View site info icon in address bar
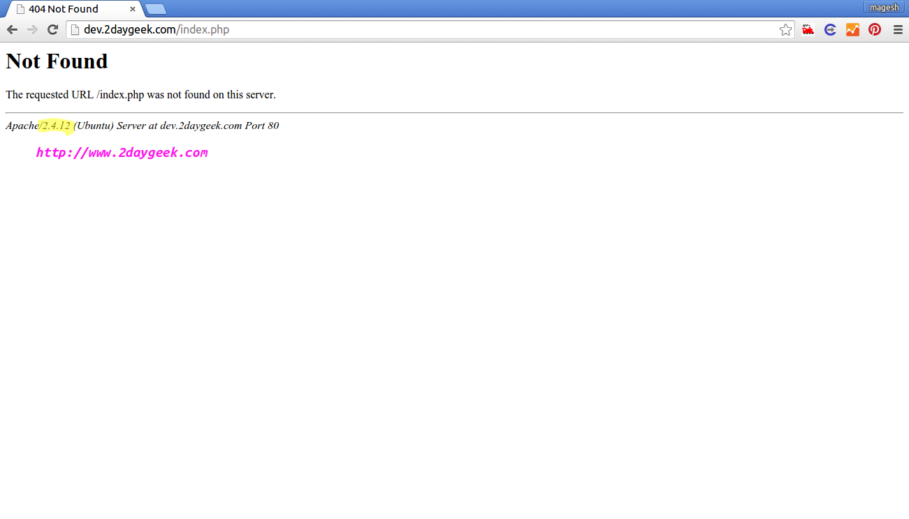Viewport: 909px width, 519px height. pyautogui.click(x=75, y=29)
